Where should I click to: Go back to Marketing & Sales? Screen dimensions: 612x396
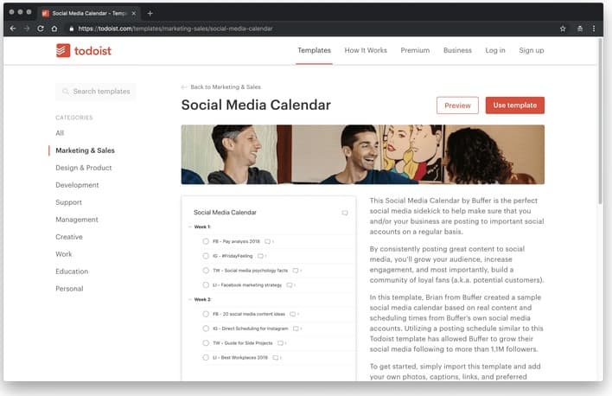[x=221, y=87]
